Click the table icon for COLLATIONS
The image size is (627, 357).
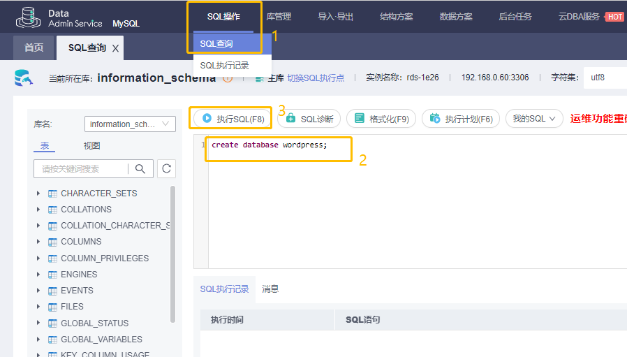(52, 210)
